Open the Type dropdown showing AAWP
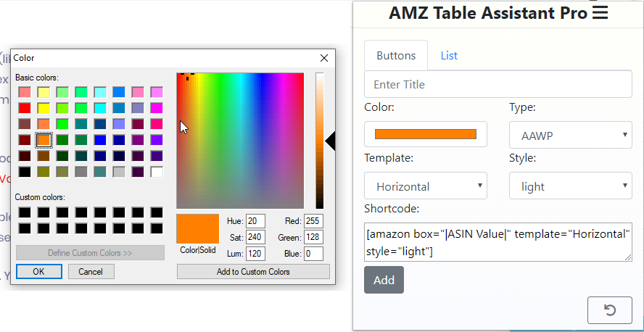The height and width of the screenshot is (332, 644). tap(570, 134)
